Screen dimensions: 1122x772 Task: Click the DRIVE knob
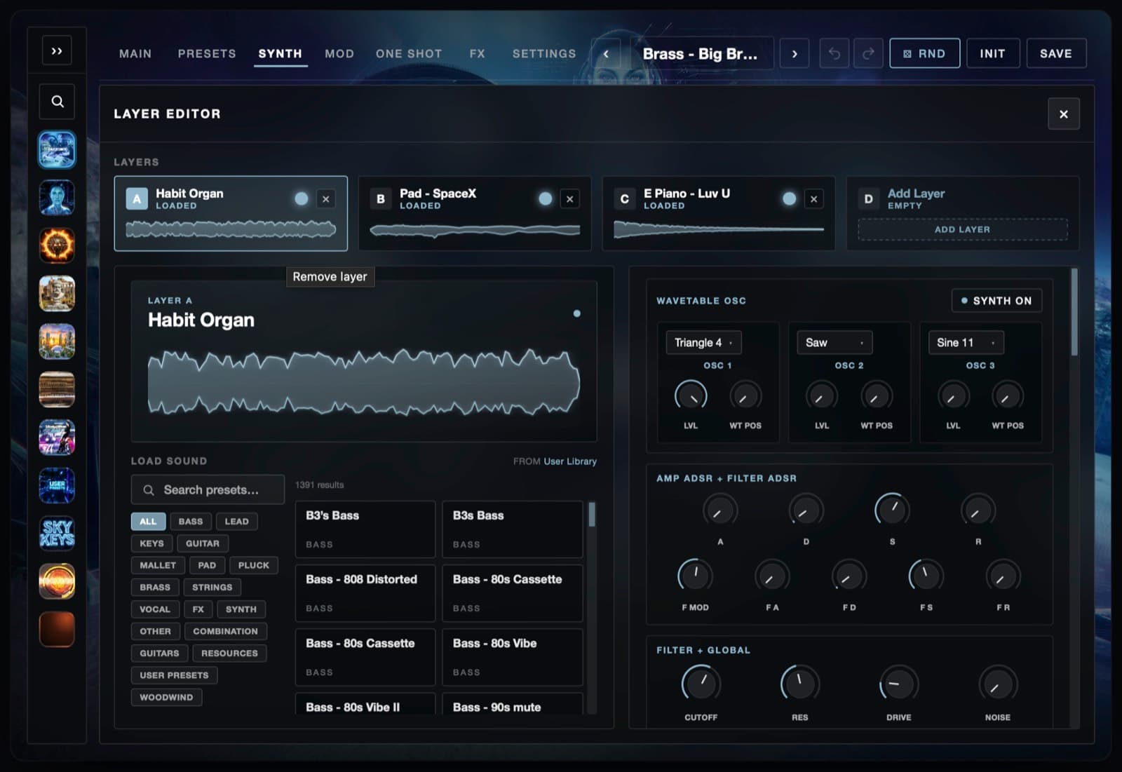898,684
